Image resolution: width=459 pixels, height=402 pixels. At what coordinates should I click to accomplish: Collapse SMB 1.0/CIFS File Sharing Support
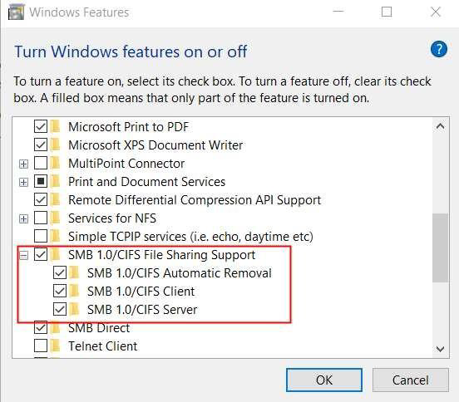tap(24, 256)
